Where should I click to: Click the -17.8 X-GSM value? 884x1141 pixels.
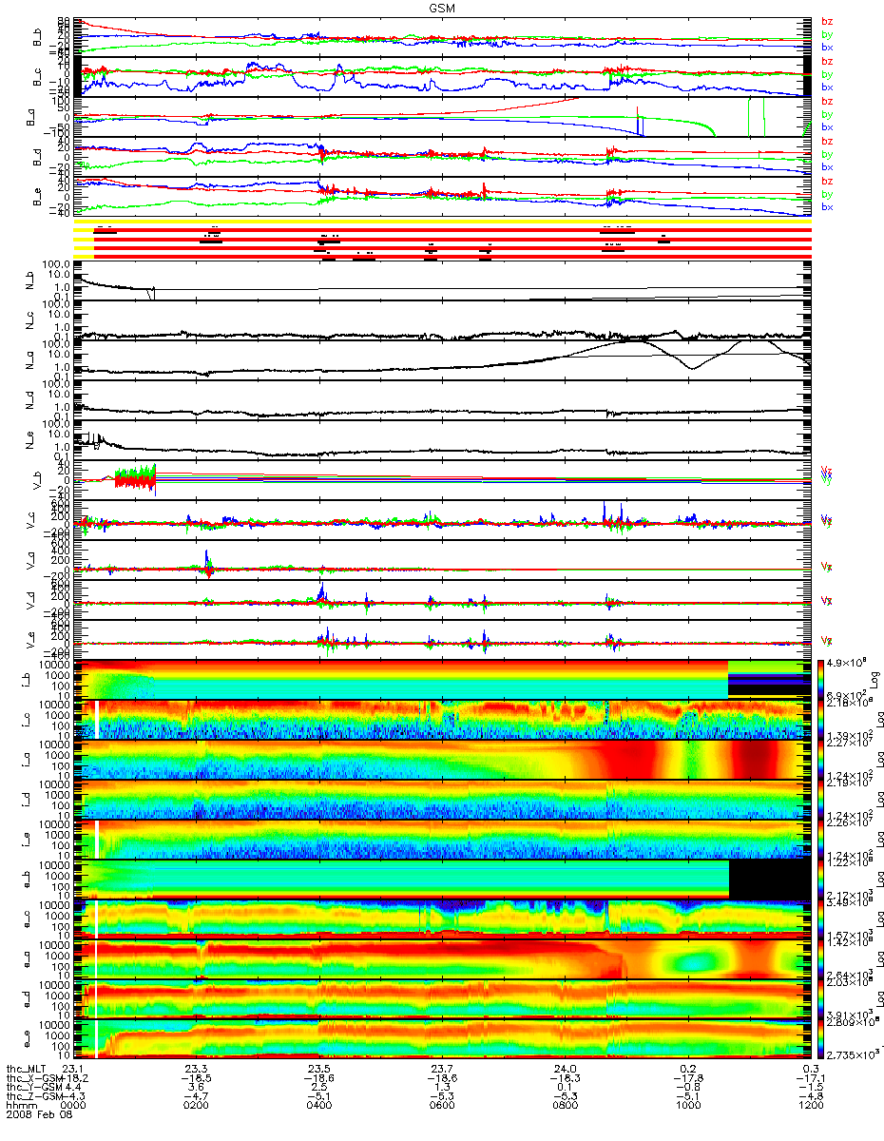pyautogui.click(x=689, y=1080)
